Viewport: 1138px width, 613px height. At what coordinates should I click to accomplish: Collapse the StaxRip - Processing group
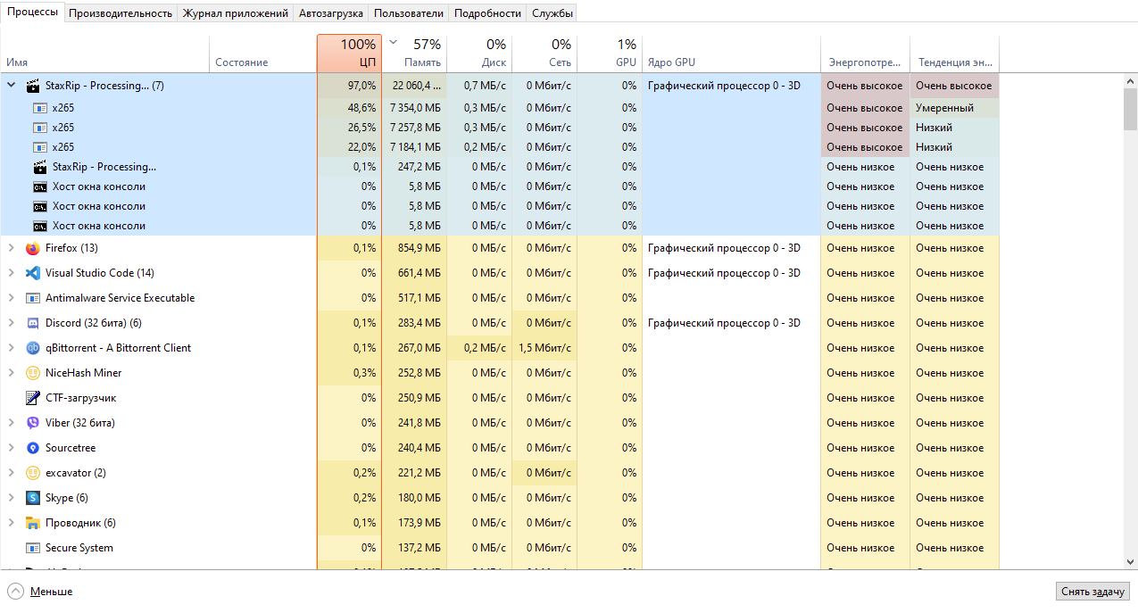click(x=11, y=85)
